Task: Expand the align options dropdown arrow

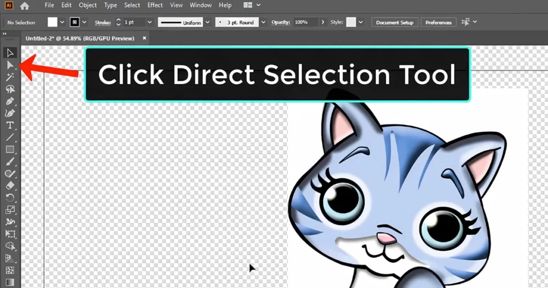Action: [475, 22]
